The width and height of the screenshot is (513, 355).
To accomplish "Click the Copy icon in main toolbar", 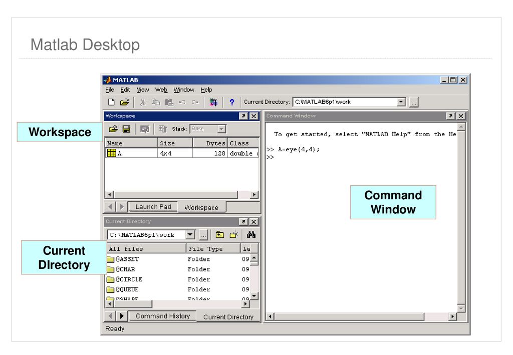I will [x=156, y=102].
